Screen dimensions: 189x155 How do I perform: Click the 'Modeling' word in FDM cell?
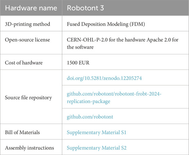tap(118, 24)
